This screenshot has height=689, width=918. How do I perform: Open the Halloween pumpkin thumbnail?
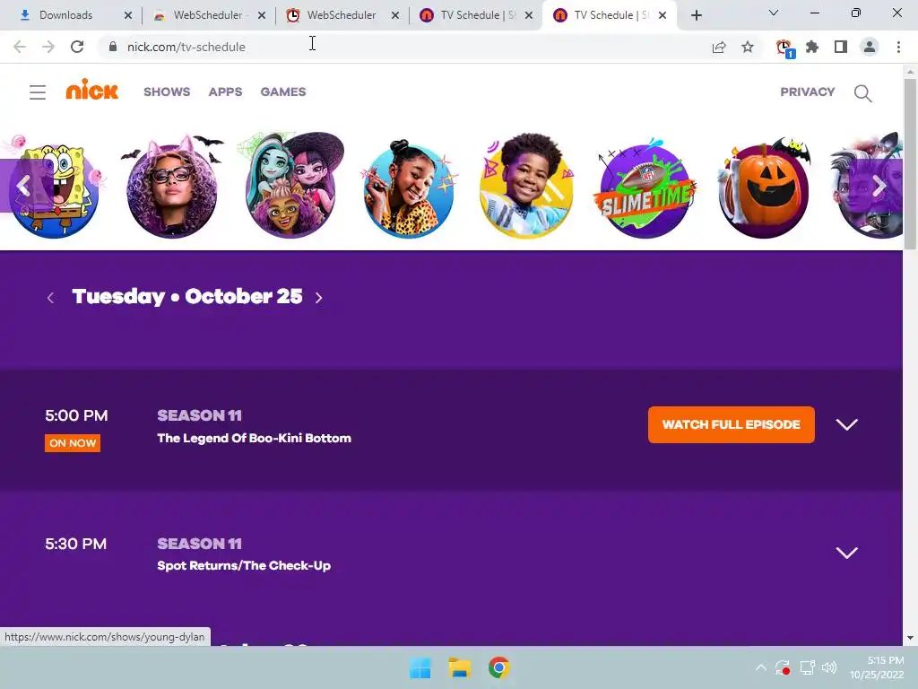tap(764, 188)
